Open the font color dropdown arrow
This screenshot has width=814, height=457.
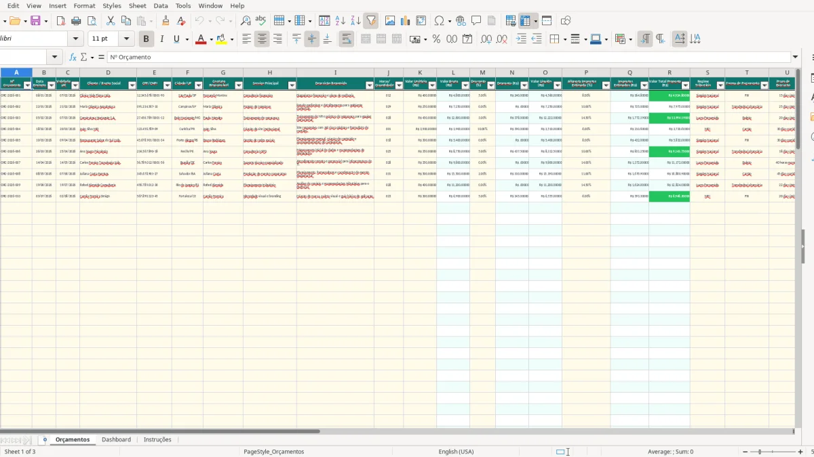click(x=211, y=39)
